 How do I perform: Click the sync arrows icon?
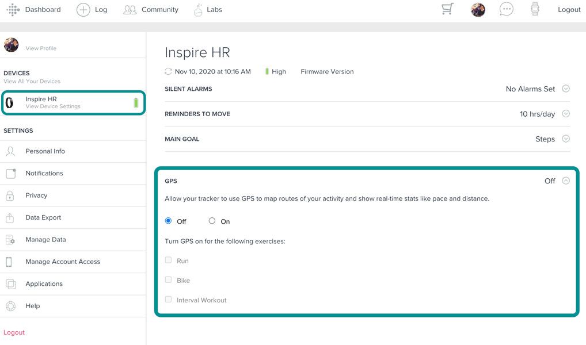168,72
